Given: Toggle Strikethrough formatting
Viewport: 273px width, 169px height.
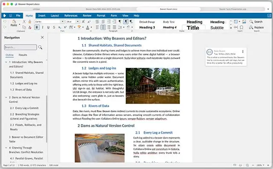Looking at the screenshot, I should [54, 27].
